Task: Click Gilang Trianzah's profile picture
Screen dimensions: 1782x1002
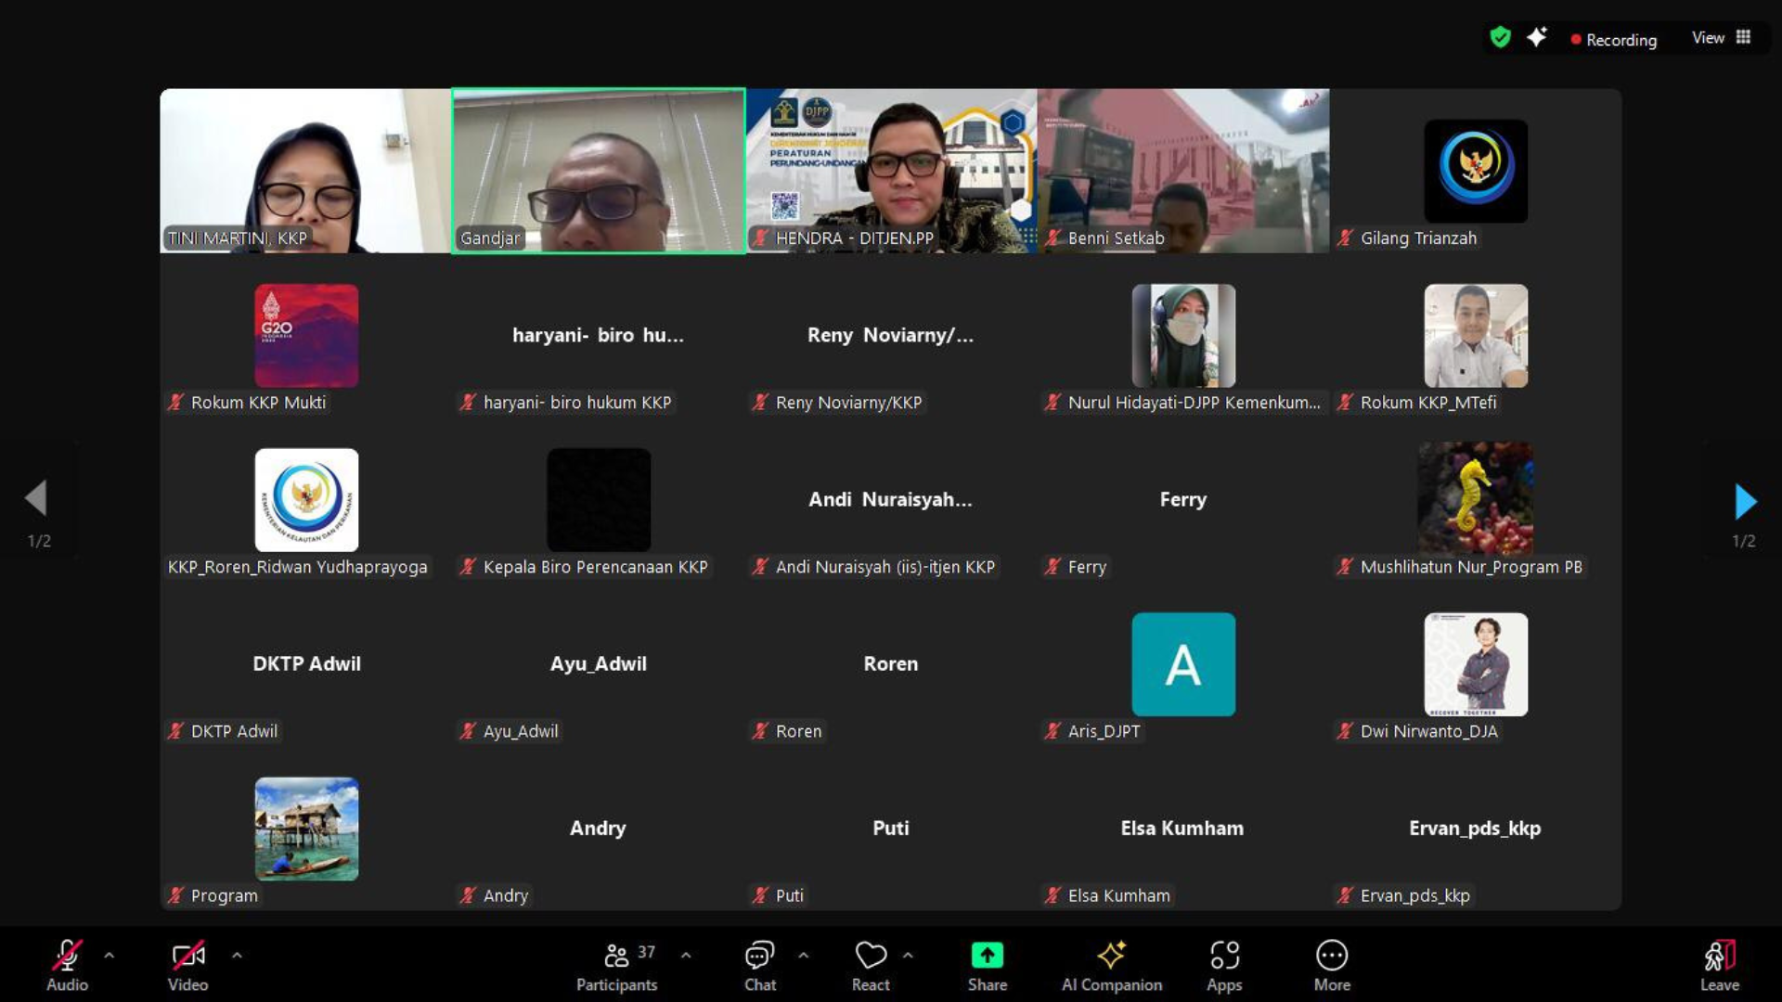Action: (x=1476, y=171)
